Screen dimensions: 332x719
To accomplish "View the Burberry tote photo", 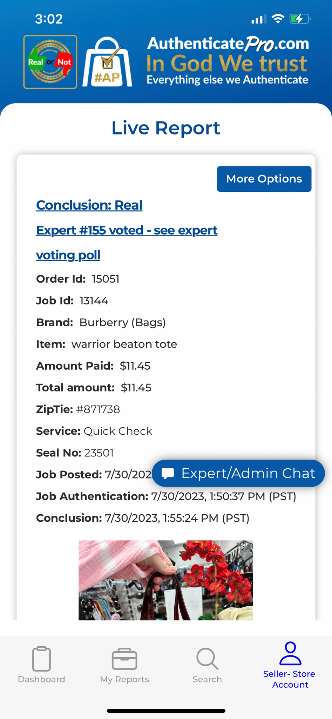I will click(165, 580).
